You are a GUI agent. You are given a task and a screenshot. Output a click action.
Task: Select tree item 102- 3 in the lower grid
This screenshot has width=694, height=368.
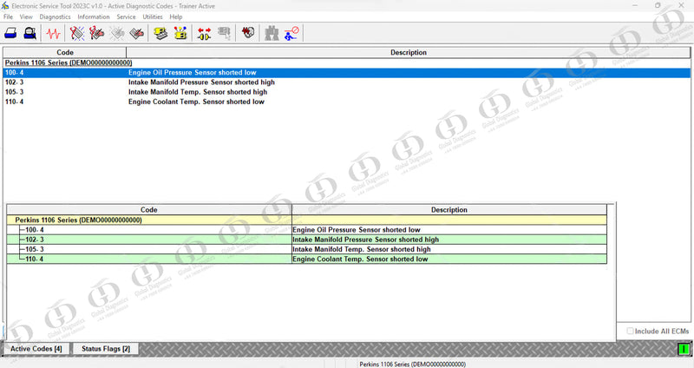point(35,240)
